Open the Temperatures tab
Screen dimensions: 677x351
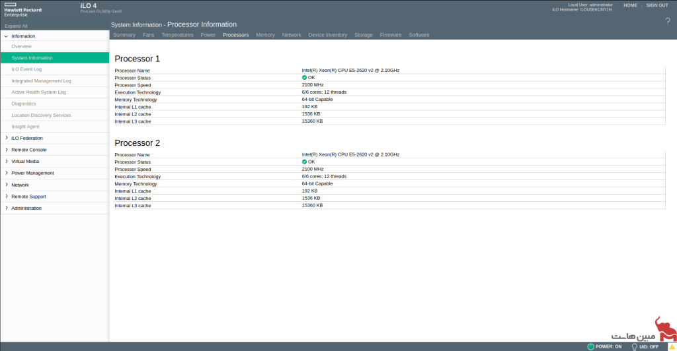pos(177,35)
